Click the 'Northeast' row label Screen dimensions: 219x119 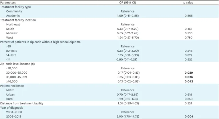[x=13, y=24]
